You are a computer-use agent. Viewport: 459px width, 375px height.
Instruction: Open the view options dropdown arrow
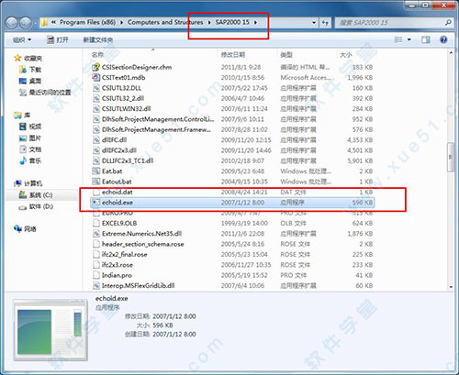[x=409, y=39]
